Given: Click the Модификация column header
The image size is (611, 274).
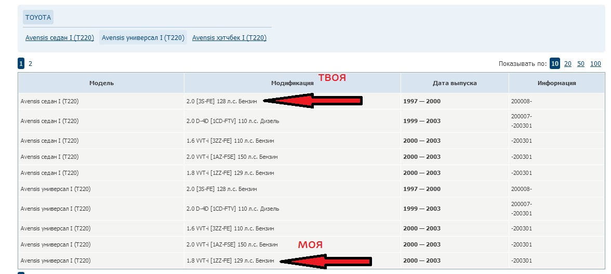Looking at the screenshot, I should (292, 83).
